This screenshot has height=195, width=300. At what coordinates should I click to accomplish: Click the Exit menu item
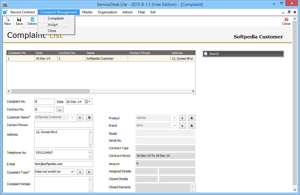(153, 12)
